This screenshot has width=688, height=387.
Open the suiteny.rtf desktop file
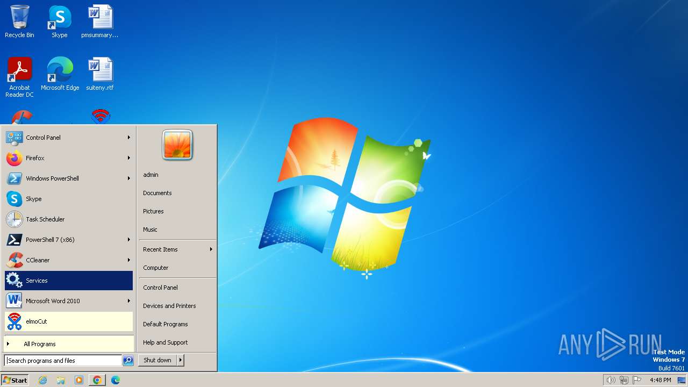click(x=100, y=74)
